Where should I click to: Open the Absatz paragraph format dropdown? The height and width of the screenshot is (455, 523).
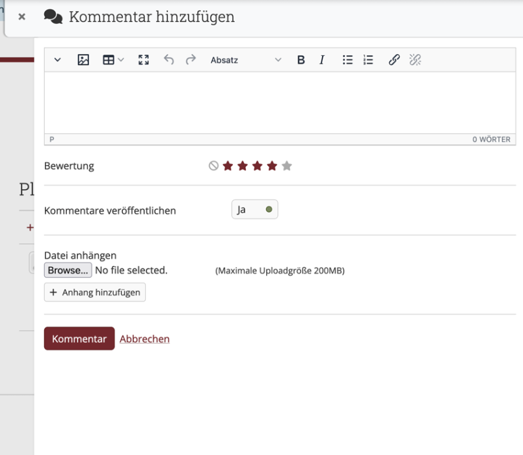click(x=245, y=60)
